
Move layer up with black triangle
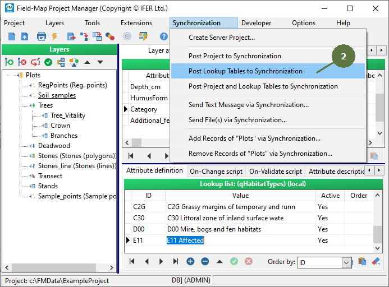click(x=87, y=62)
